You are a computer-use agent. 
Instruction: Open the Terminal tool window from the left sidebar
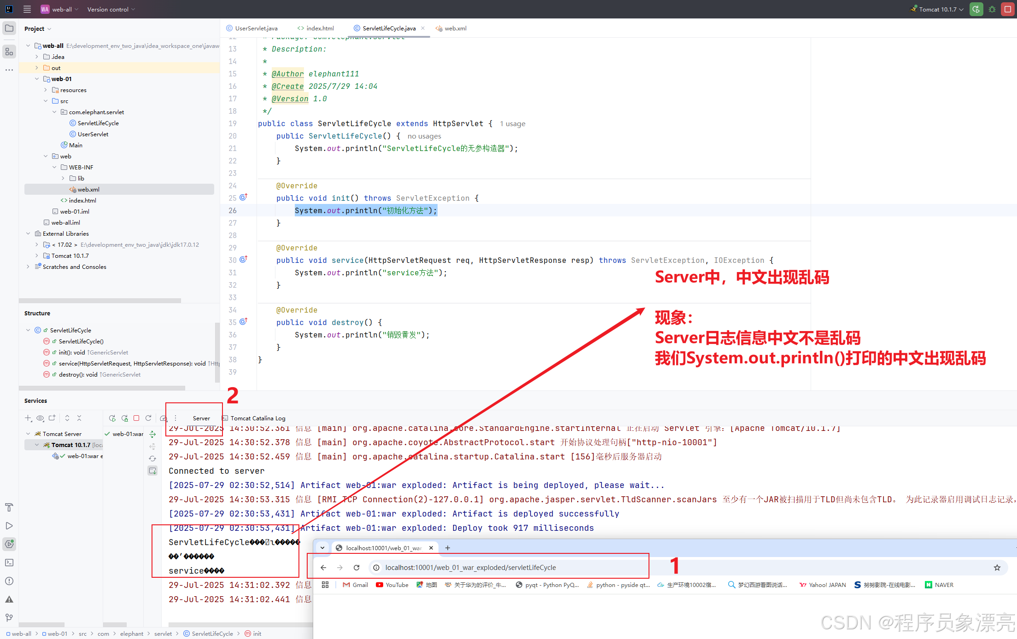tap(9, 563)
